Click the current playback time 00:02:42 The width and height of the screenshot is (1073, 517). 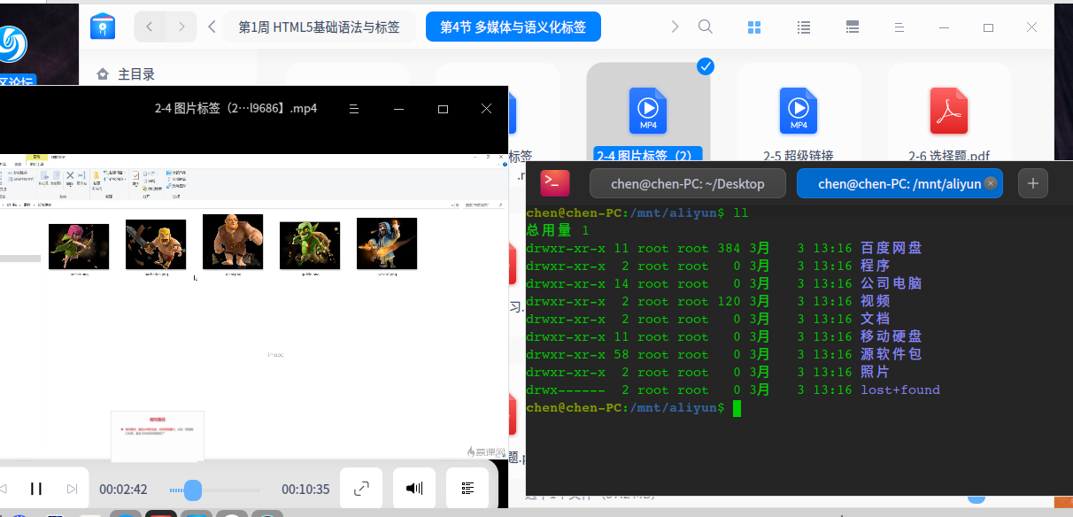coord(123,490)
